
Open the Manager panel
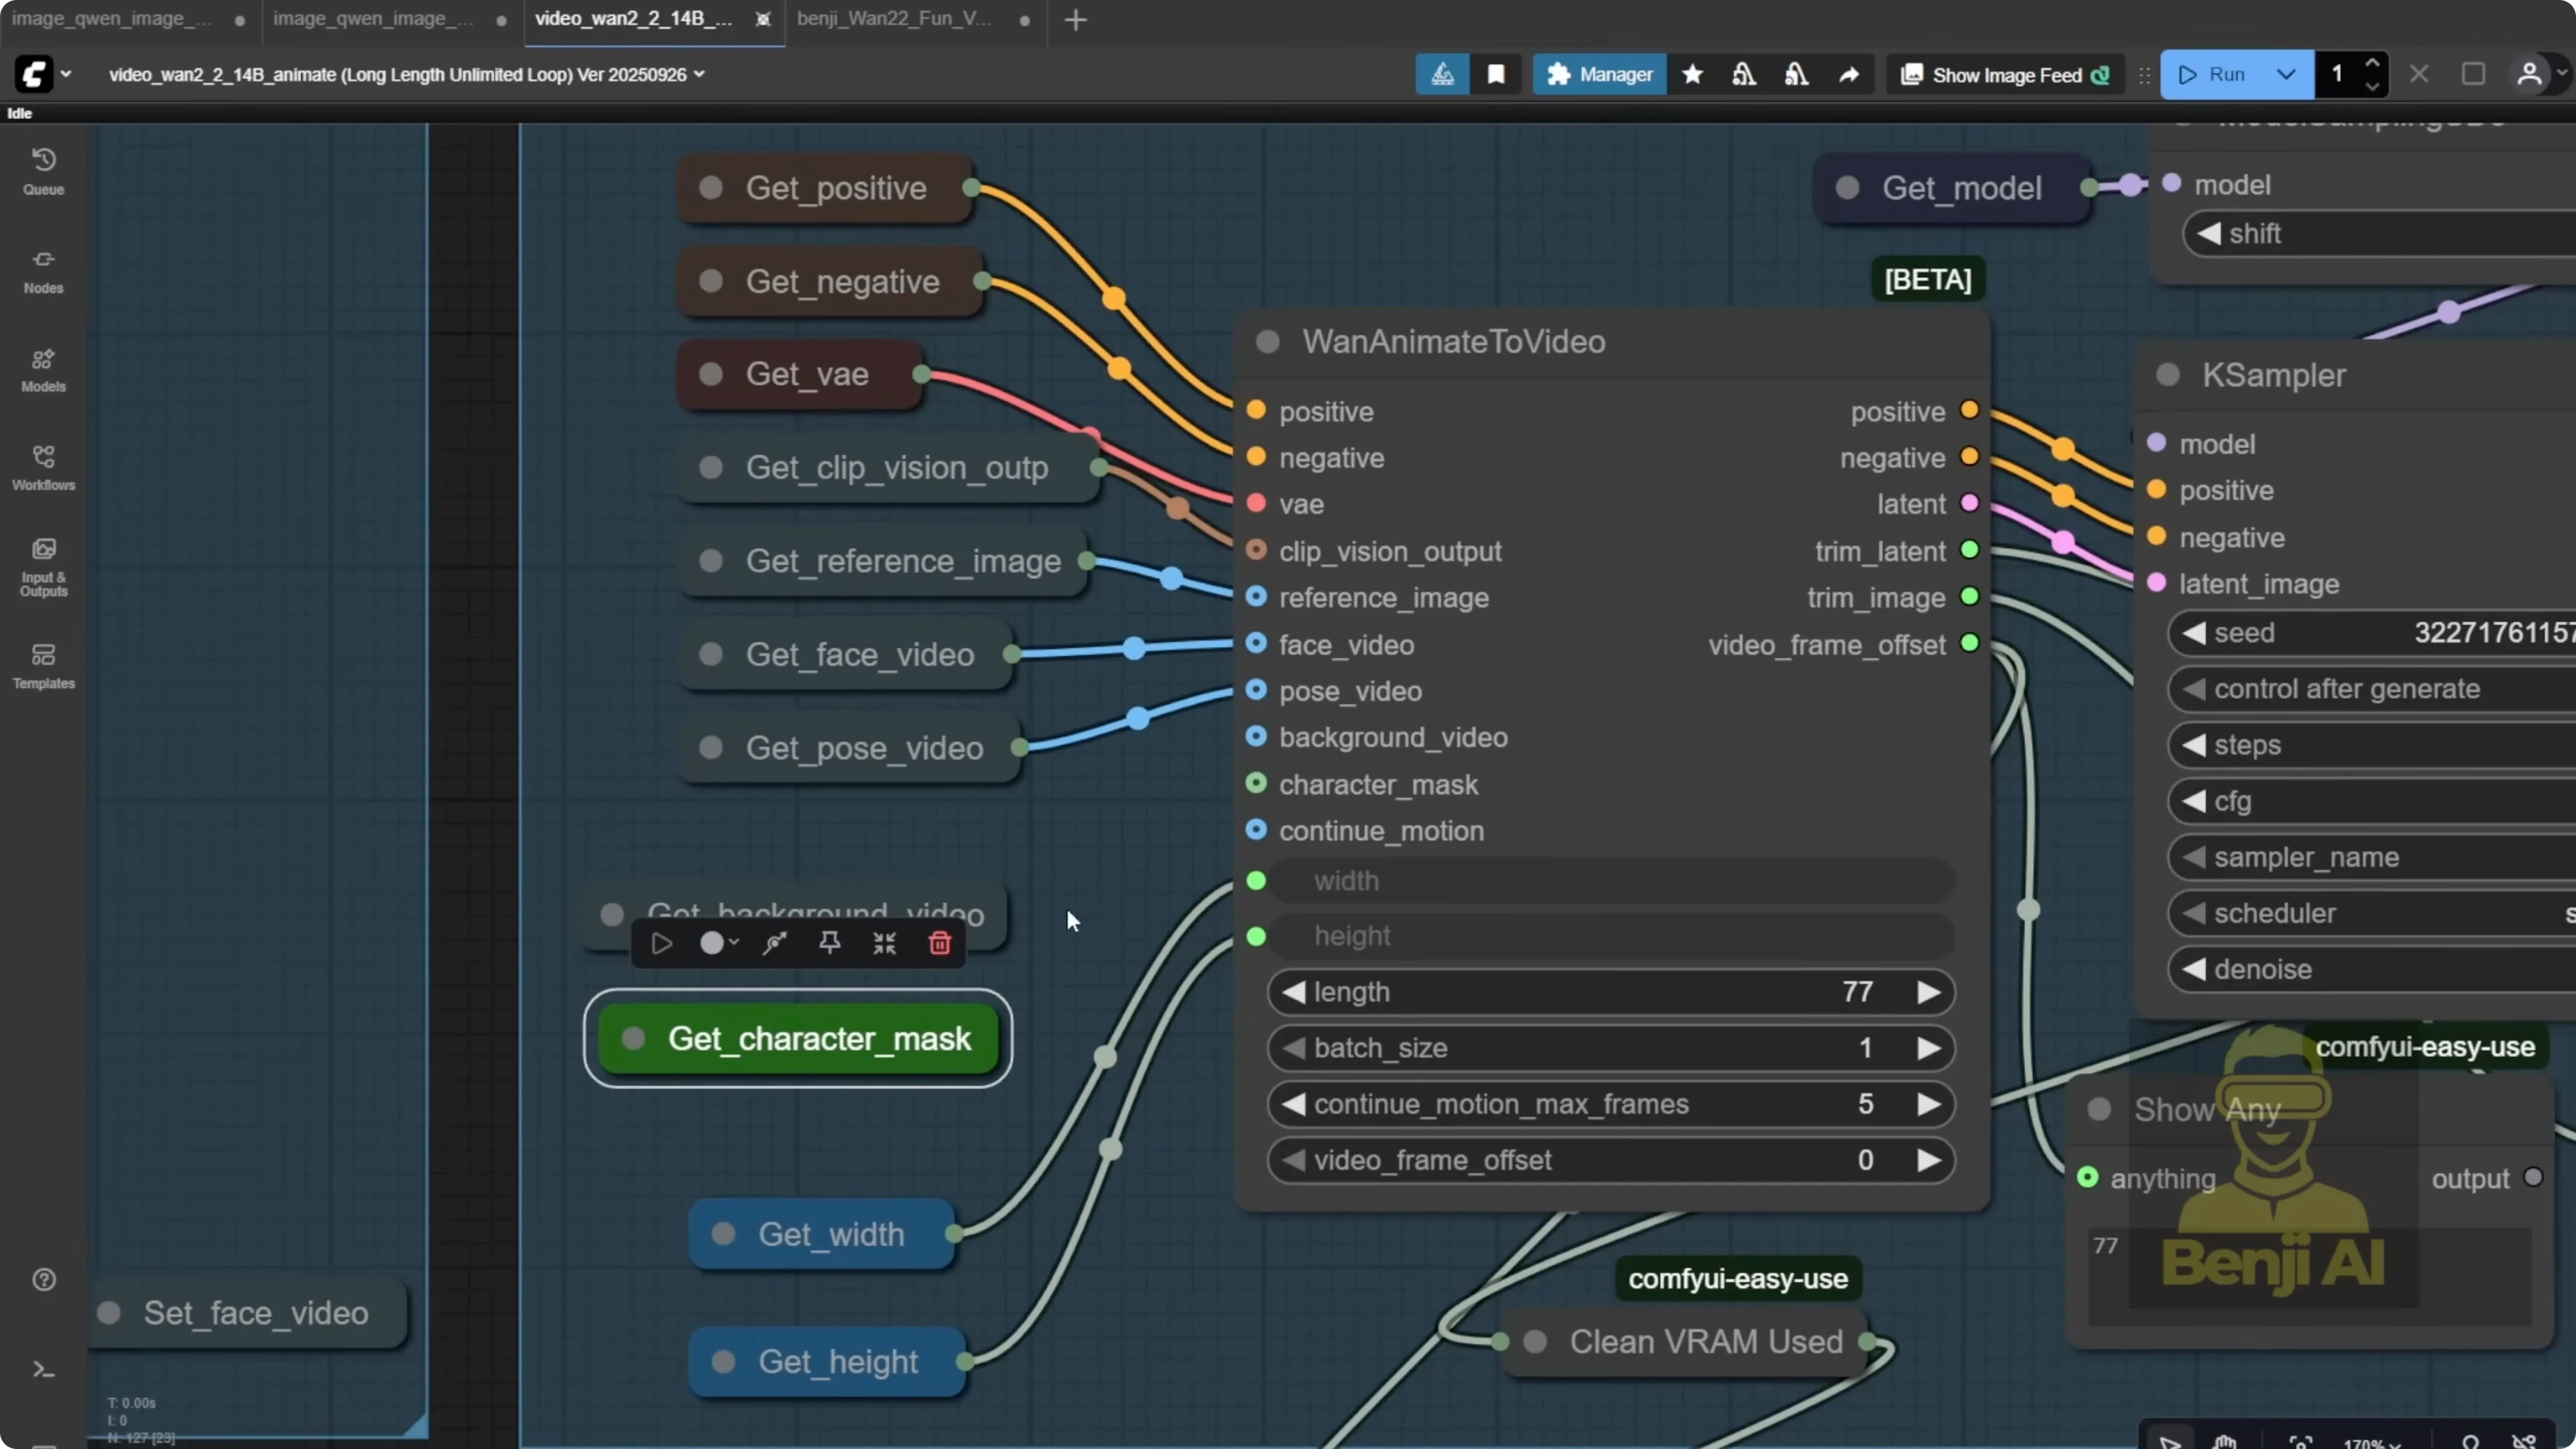1598,74
